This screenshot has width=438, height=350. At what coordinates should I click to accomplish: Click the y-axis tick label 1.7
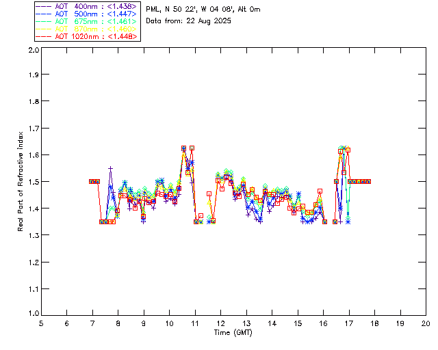click(34, 129)
